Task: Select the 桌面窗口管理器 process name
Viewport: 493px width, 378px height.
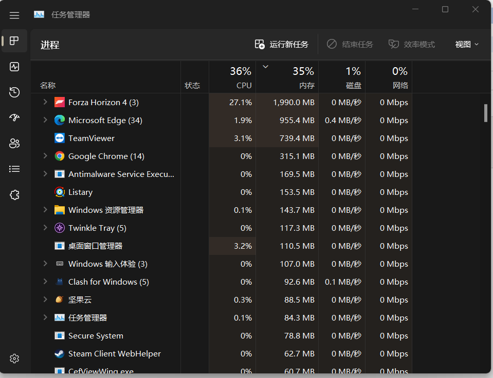Action: pos(95,246)
